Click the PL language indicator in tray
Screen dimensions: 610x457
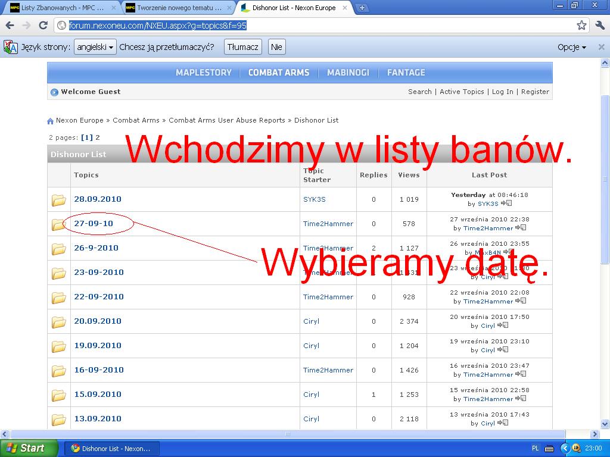pos(536,449)
